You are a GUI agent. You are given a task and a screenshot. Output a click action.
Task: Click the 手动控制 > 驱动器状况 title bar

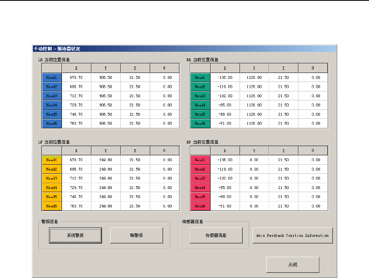[x=184, y=49]
